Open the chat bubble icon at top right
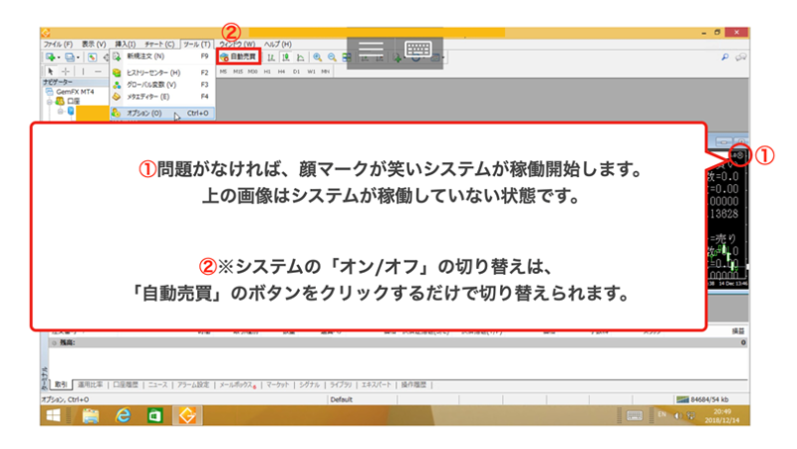This screenshot has height=449, width=797. [x=740, y=58]
